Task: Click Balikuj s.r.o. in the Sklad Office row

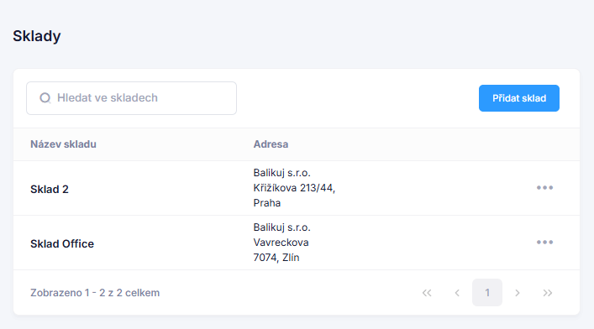Action: tap(281, 227)
